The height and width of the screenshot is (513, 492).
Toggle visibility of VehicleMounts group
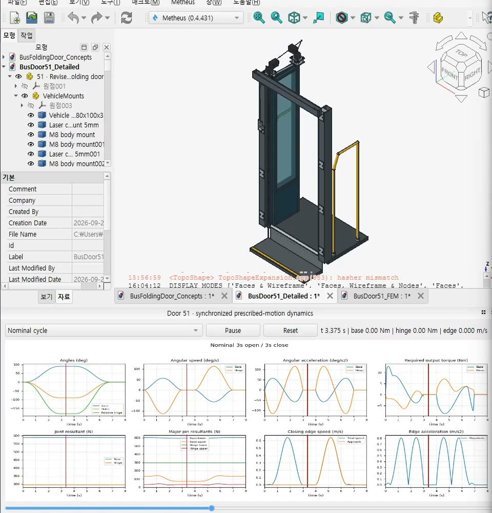pos(25,96)
